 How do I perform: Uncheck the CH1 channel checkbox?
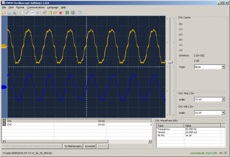(x=4, y=121)
